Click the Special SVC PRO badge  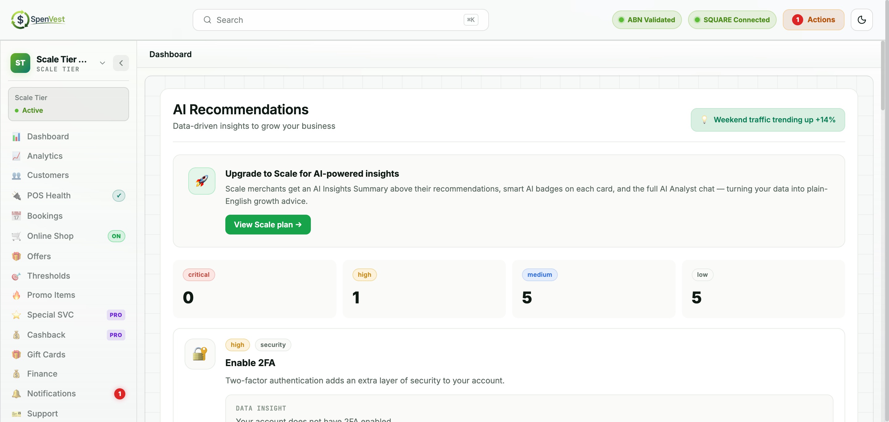click(116, 315)
